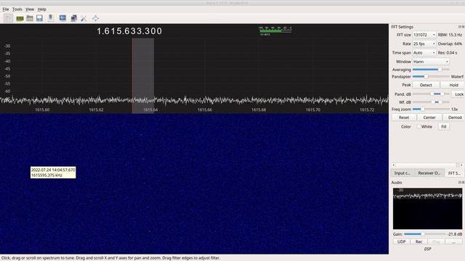This screenshot has width=465, height=261.
Task: Switch to the Receiver Options tab
Action: tap(429, 173)
